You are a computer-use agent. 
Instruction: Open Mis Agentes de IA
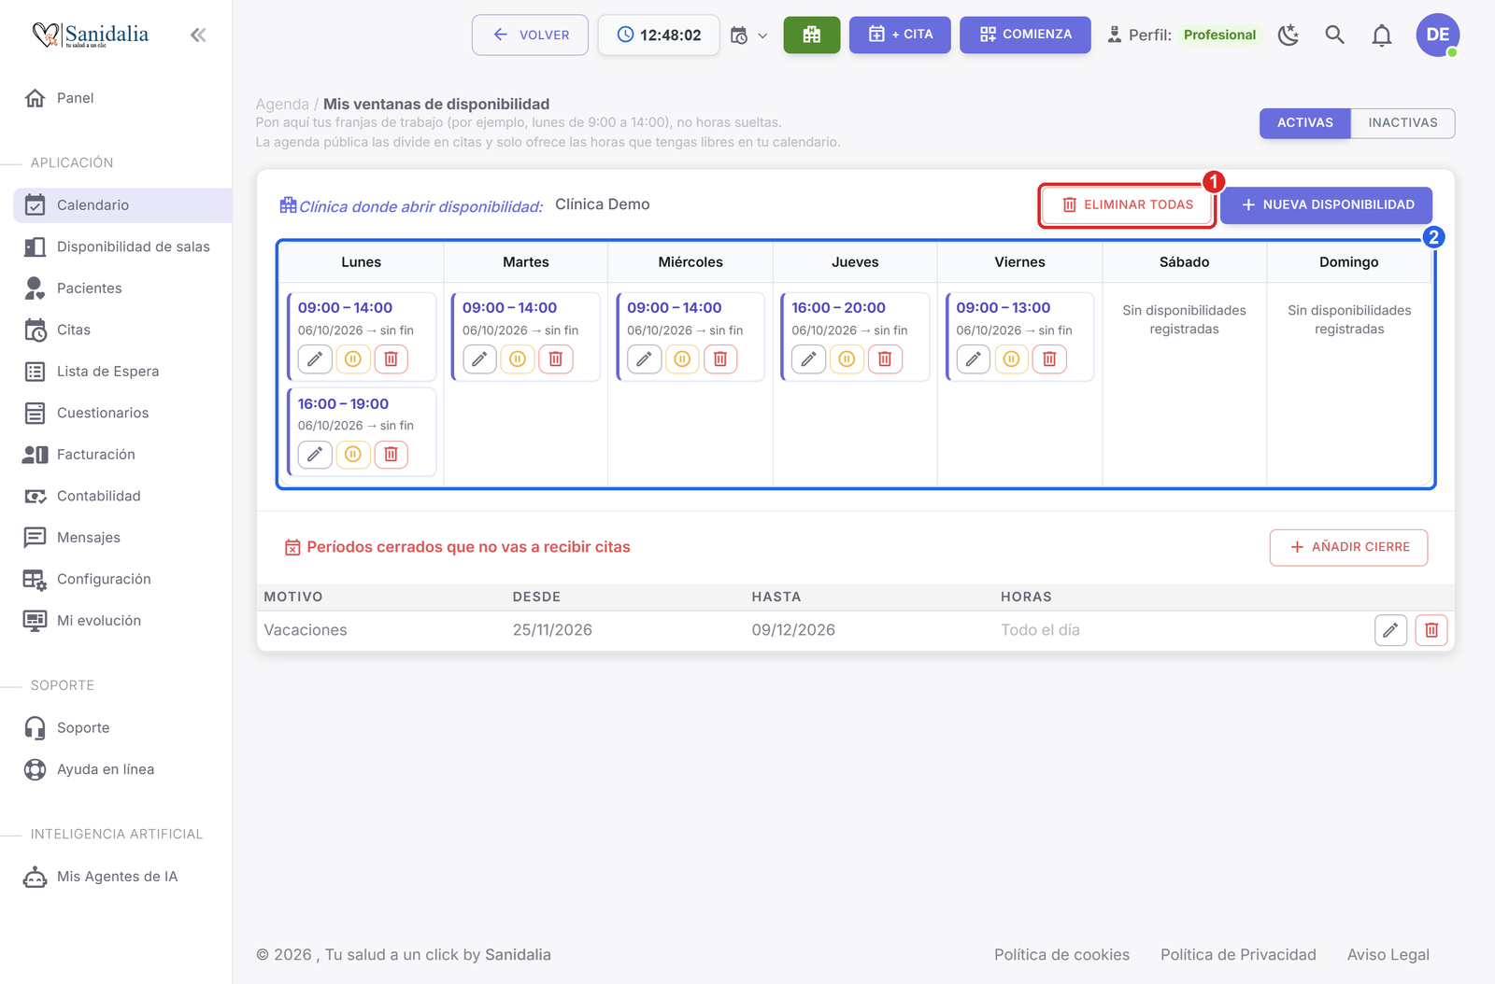pyautogui.click(x=122, y=877)
